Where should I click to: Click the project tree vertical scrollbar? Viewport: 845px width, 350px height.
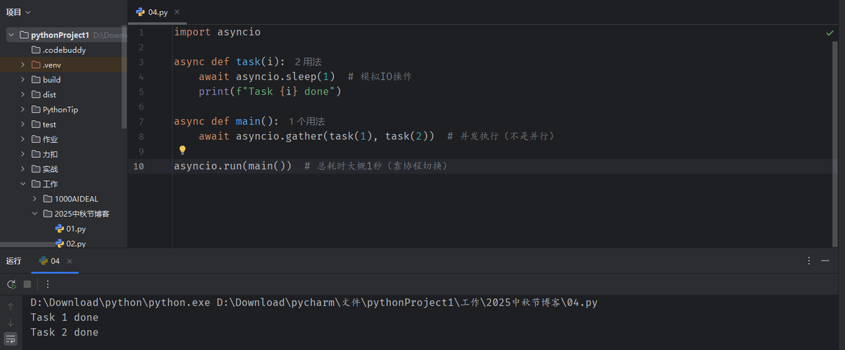[125, 78]
